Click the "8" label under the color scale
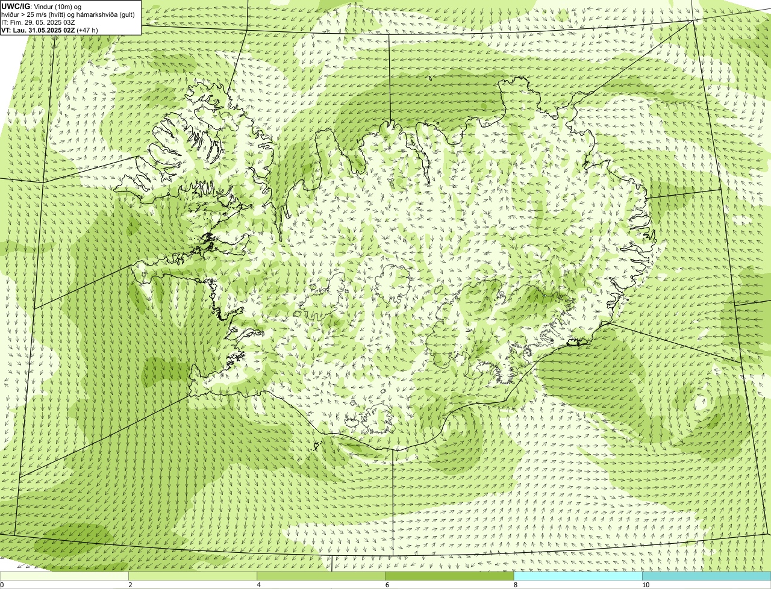The width and height of the screenshot is (771, 589). click(x=516, y=585)
